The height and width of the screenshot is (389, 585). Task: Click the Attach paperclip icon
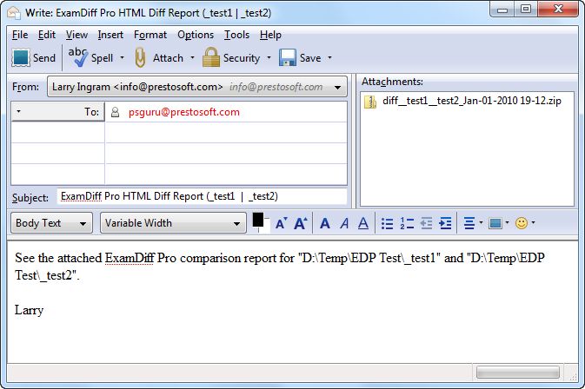coord(140,58)
